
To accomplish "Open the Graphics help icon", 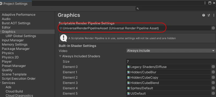I will pyautogui.click(x=204, y=15).
